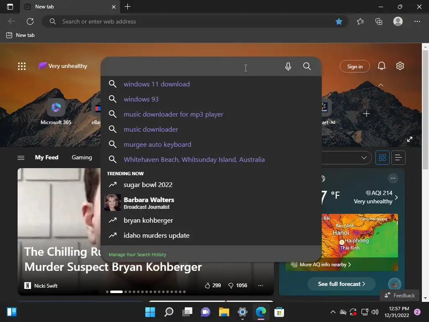This screenshot has width=429, height=322.
Task: Open the Very unhealthy air quality badge
Action: coord(63,66)
